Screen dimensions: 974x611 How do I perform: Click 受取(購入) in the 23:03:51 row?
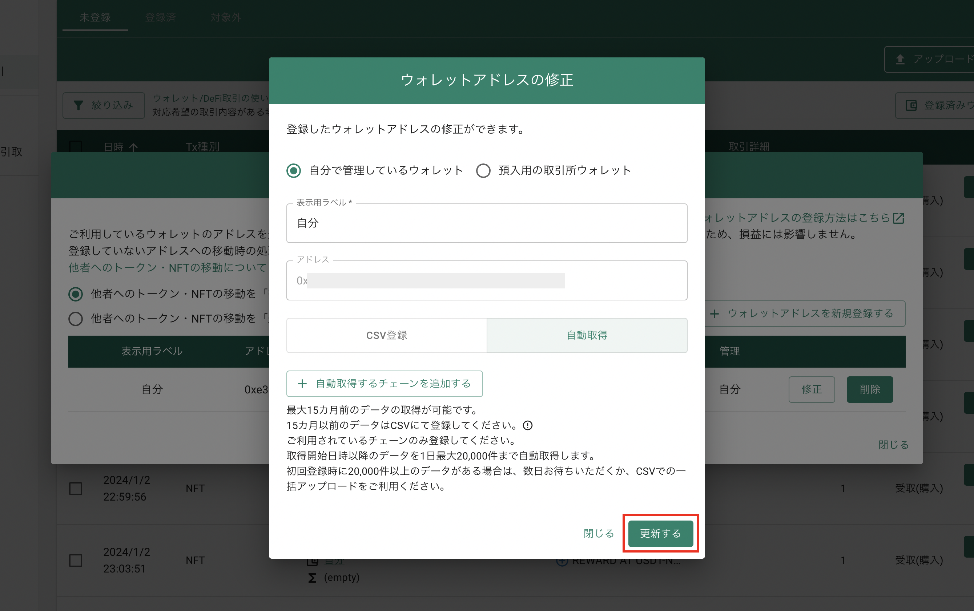919,560
